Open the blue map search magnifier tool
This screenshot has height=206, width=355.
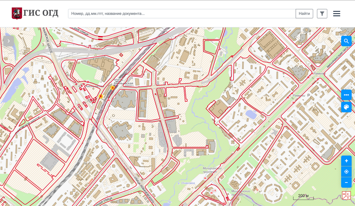[346, 41]
